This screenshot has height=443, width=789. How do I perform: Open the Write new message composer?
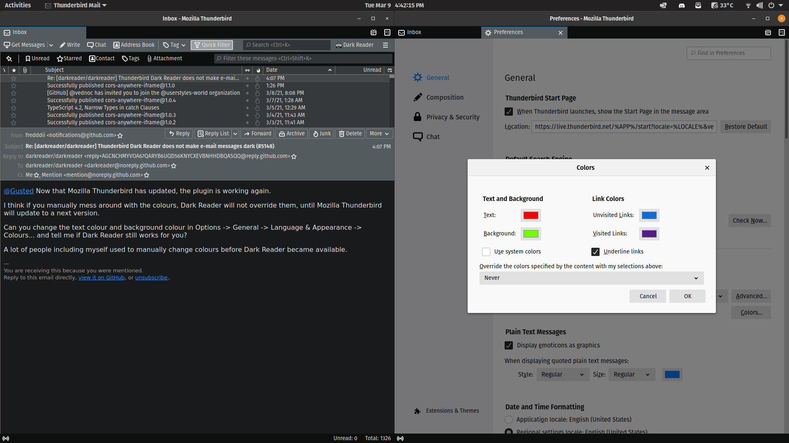pos(69,45)
